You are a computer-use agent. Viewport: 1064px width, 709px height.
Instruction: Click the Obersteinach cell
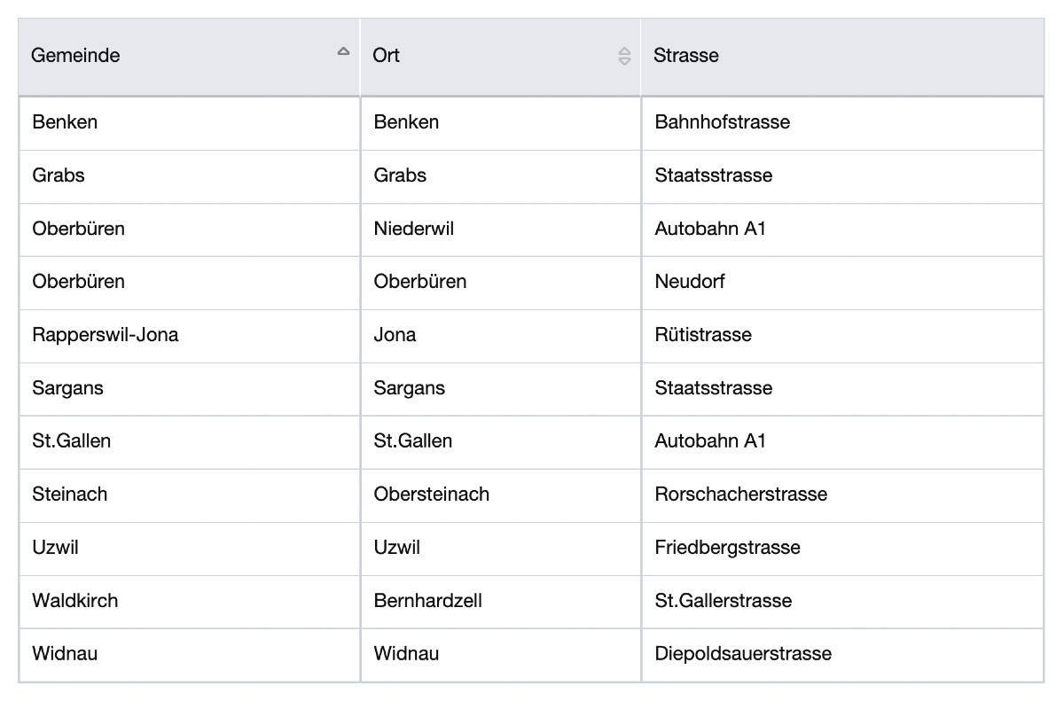point(431,495)
